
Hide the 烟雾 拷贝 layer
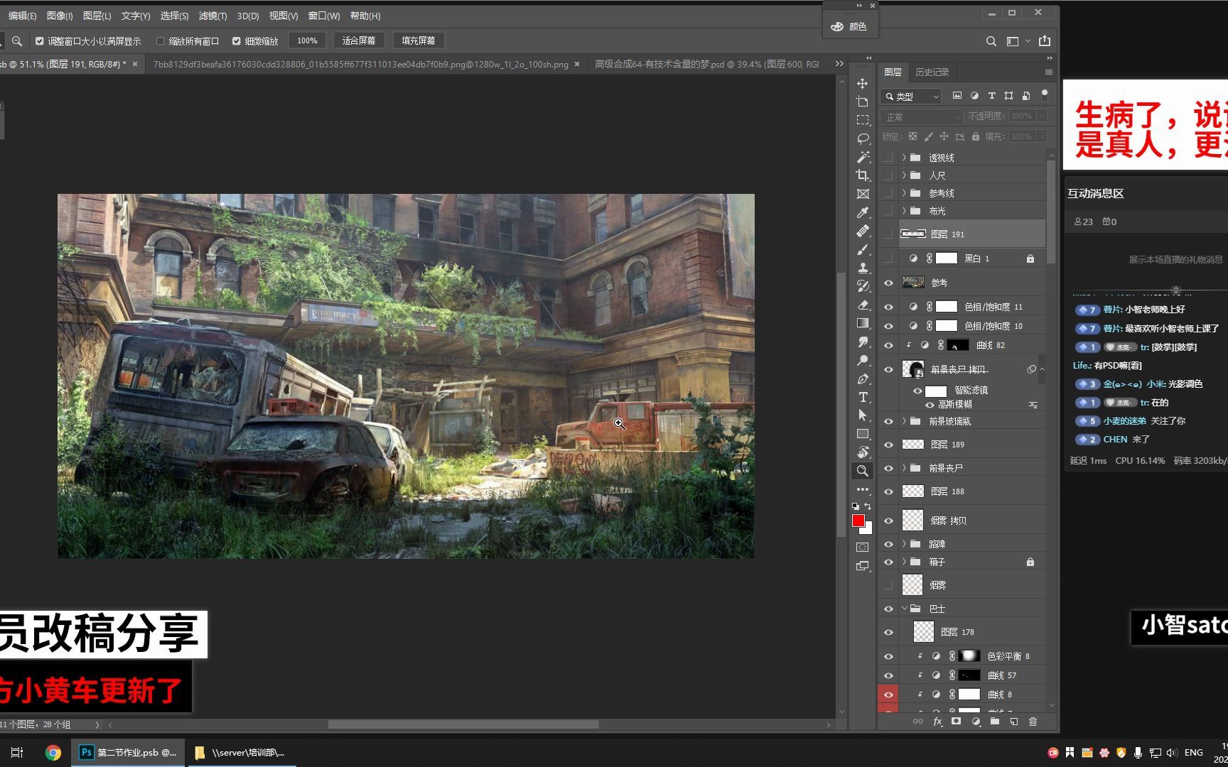(888, 521)
